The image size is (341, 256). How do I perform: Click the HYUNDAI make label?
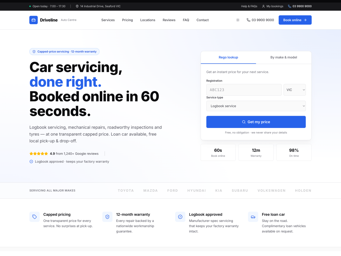click(x=197, y=191)
